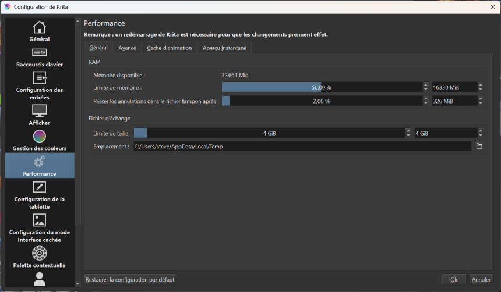Browse for swap file folder location
This screenshot has width=501, height=292.
click(x=479, y=147)
